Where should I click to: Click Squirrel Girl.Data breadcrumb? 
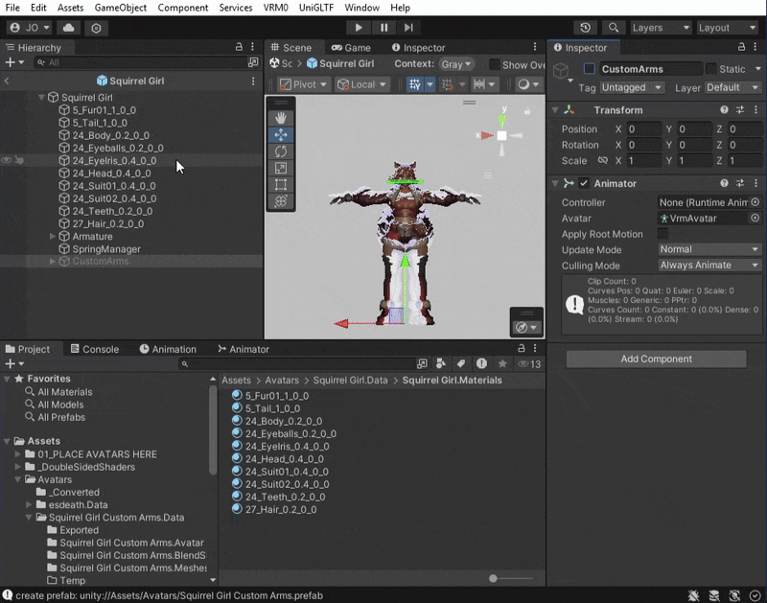pyautogui.click(x=350, y=380)
